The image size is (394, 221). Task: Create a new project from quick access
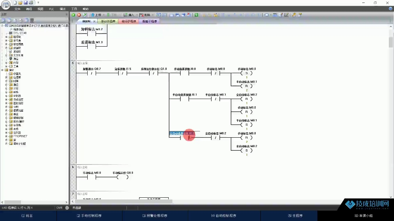[x=15, y=3]
